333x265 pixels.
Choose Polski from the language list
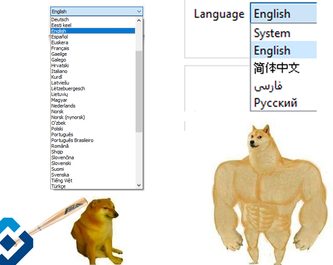[x=93, y=128]
